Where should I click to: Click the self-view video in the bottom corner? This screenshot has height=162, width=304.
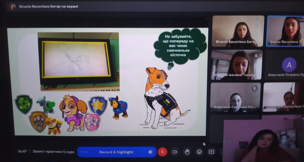pos(264,140)
